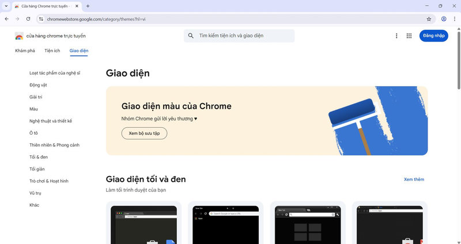This screenshot has width=461, height=244.
Task: Open the Google apps grid icon
Action: [409, 36]
